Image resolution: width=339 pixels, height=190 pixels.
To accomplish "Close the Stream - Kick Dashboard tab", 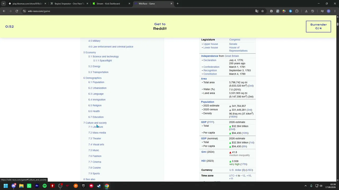I will point(129,4).
